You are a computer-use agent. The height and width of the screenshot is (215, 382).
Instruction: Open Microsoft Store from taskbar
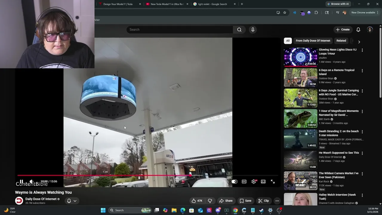point(192,210)
